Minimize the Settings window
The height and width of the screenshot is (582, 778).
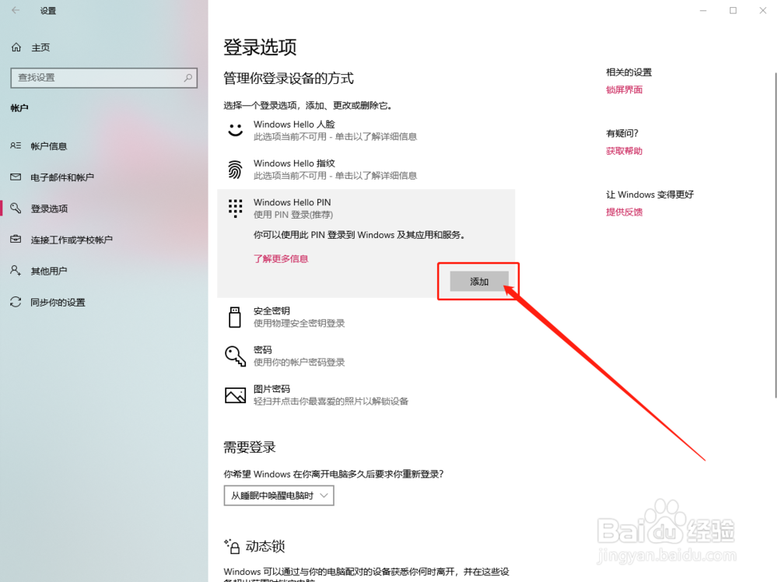pos(703,10)
